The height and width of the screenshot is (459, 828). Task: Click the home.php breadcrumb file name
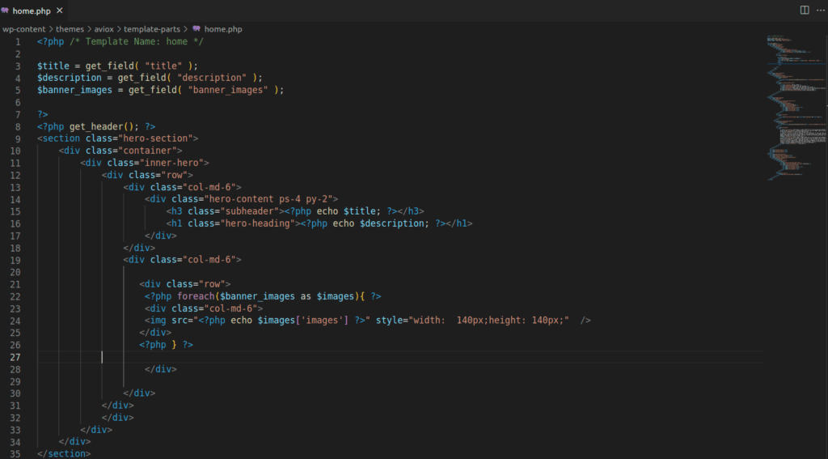(x=222, y=29)
